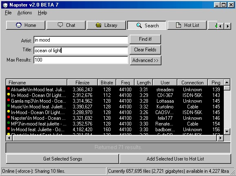Minimize the Napster window
236x176 pixels.
tap(217, 5)
